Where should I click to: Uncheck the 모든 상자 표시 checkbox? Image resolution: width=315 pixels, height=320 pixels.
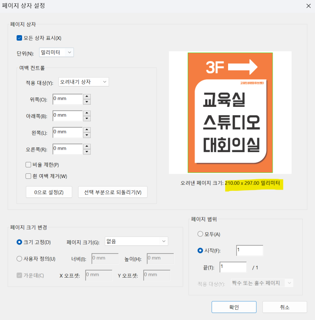(19, 38)
